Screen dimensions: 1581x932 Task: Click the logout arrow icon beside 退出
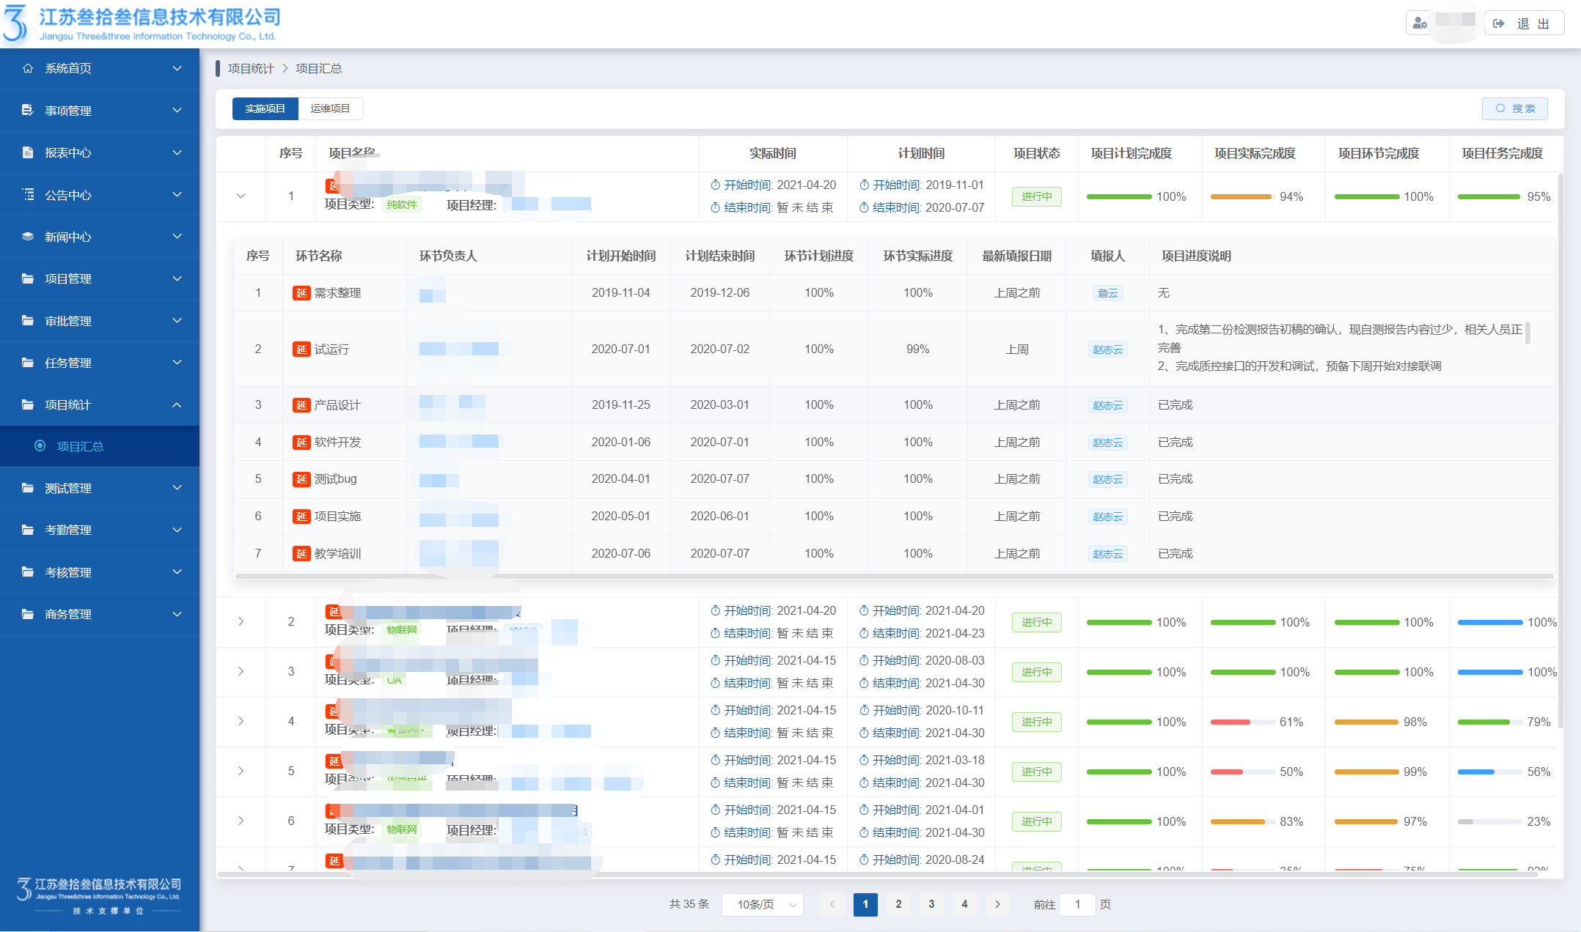pyautogui.click(x=1499, y=23)
